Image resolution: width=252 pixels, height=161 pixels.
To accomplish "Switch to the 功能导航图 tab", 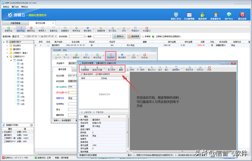I will (15, 23).
